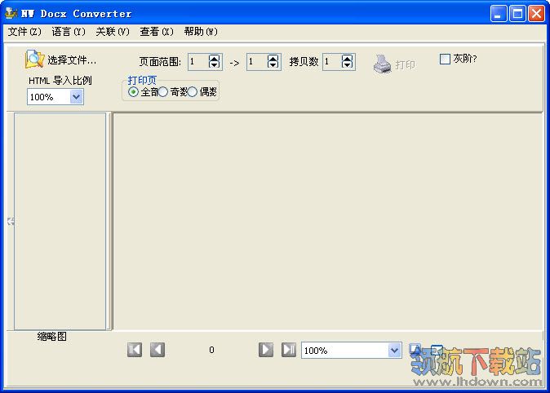Select the 偶数 even pages radio

point(193,92)
